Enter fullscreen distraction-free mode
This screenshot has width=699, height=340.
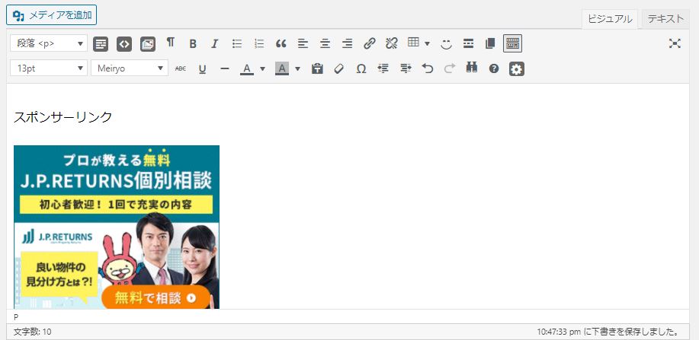(x=675, y=43)
